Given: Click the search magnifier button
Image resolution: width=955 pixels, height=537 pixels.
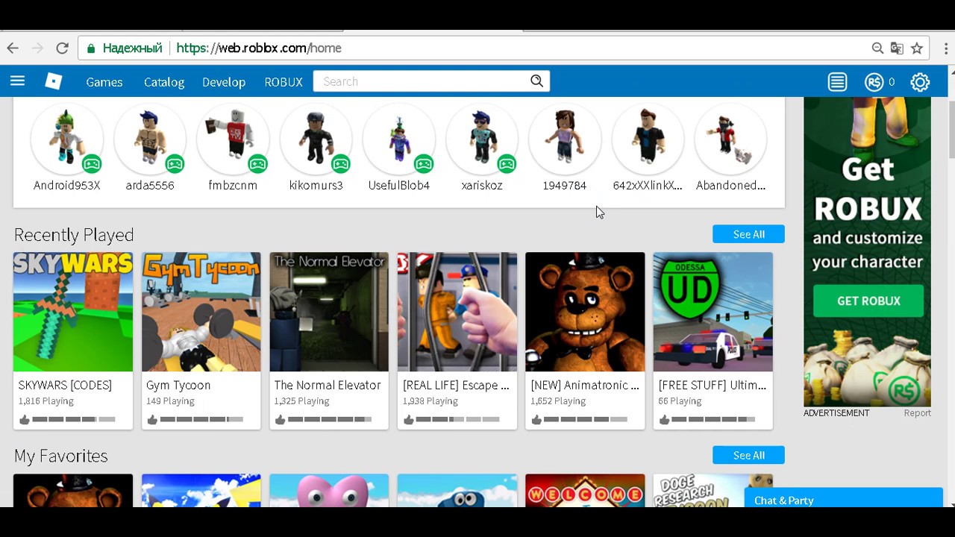Looking at the screenshot, I should pos(536,81).
